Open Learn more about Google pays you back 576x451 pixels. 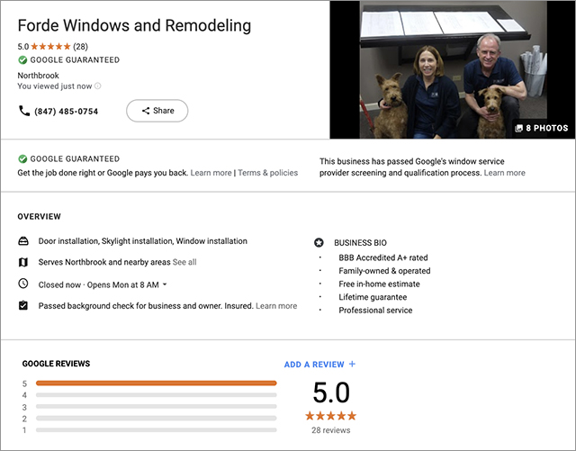[211, 173]
